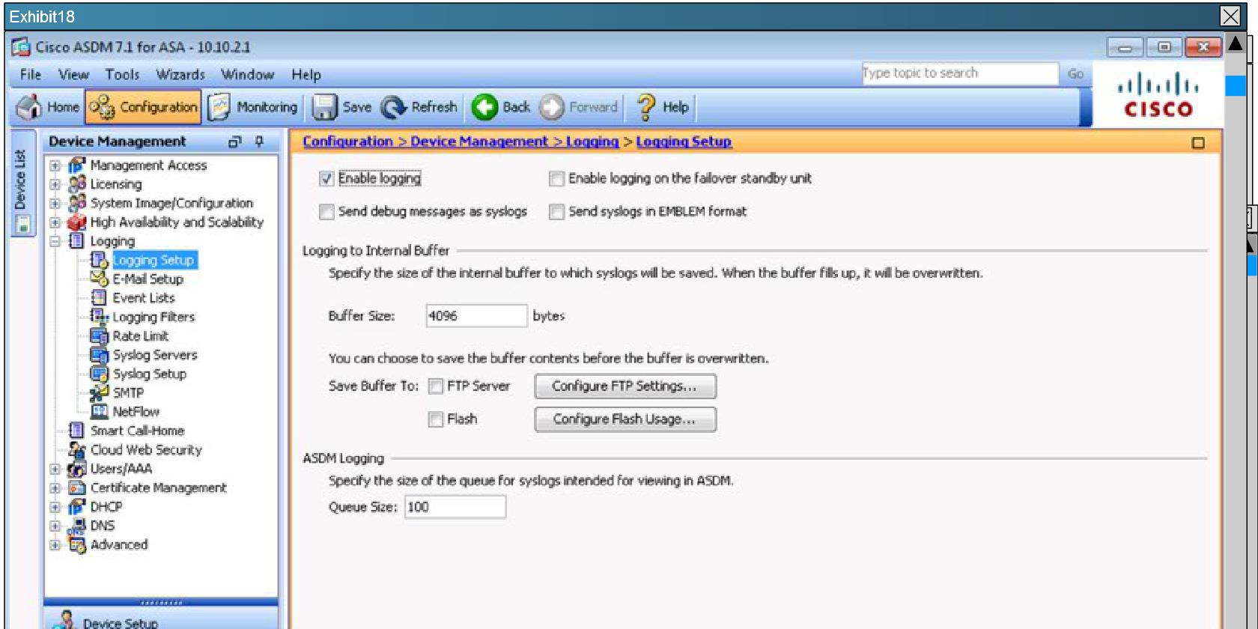Expand the Certificate Management node

click(55, 487)
